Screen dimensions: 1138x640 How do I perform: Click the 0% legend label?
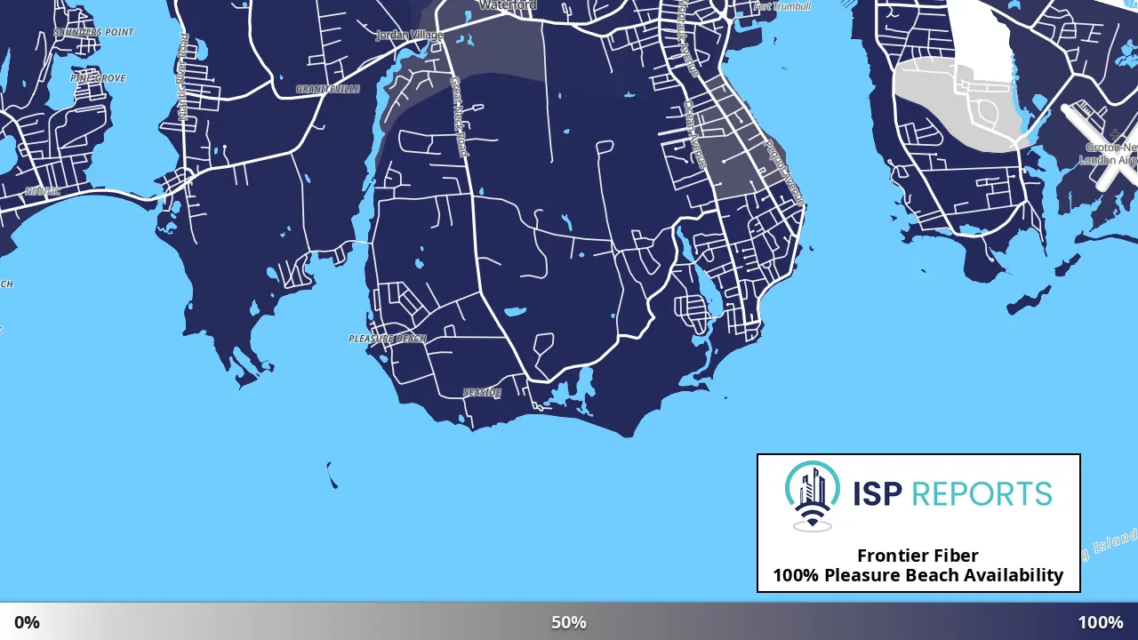point(27,622)
